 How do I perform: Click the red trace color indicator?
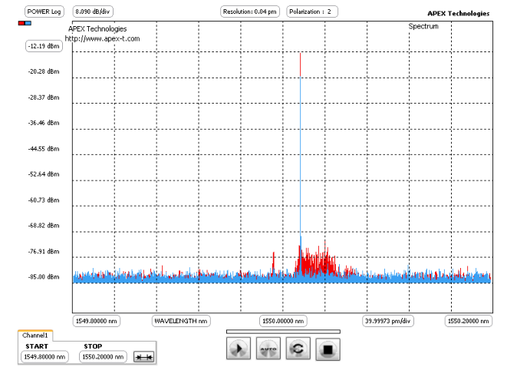tap(21, 24)
